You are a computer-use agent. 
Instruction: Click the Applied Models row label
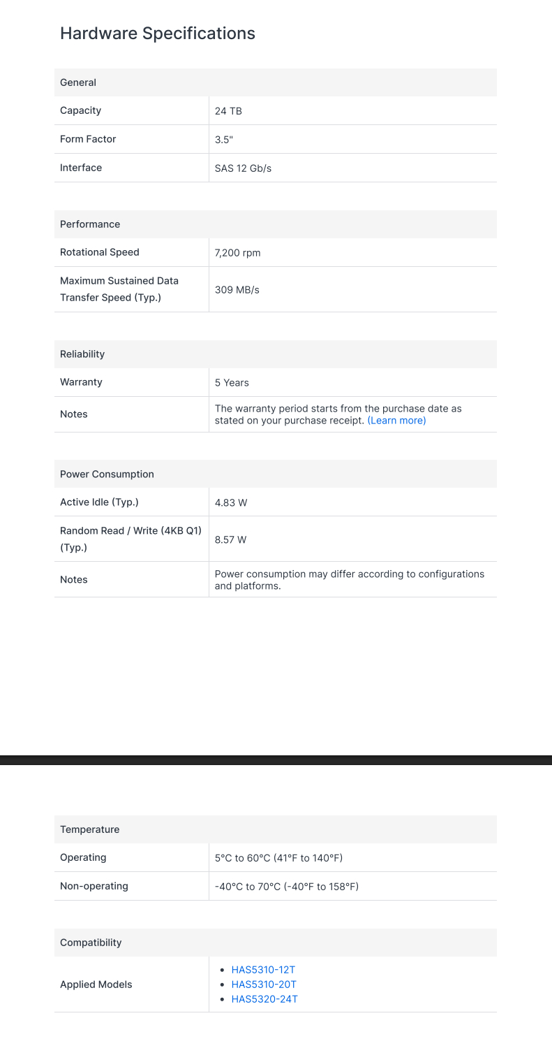96,985
